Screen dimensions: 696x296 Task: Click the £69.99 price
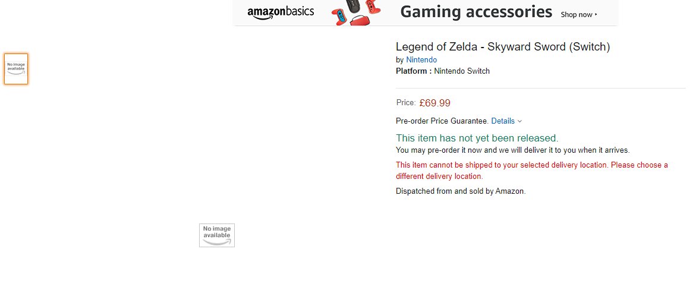434,103
